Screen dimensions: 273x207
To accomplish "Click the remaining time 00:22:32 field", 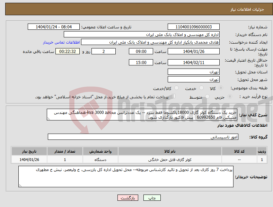I will (68, 52).
